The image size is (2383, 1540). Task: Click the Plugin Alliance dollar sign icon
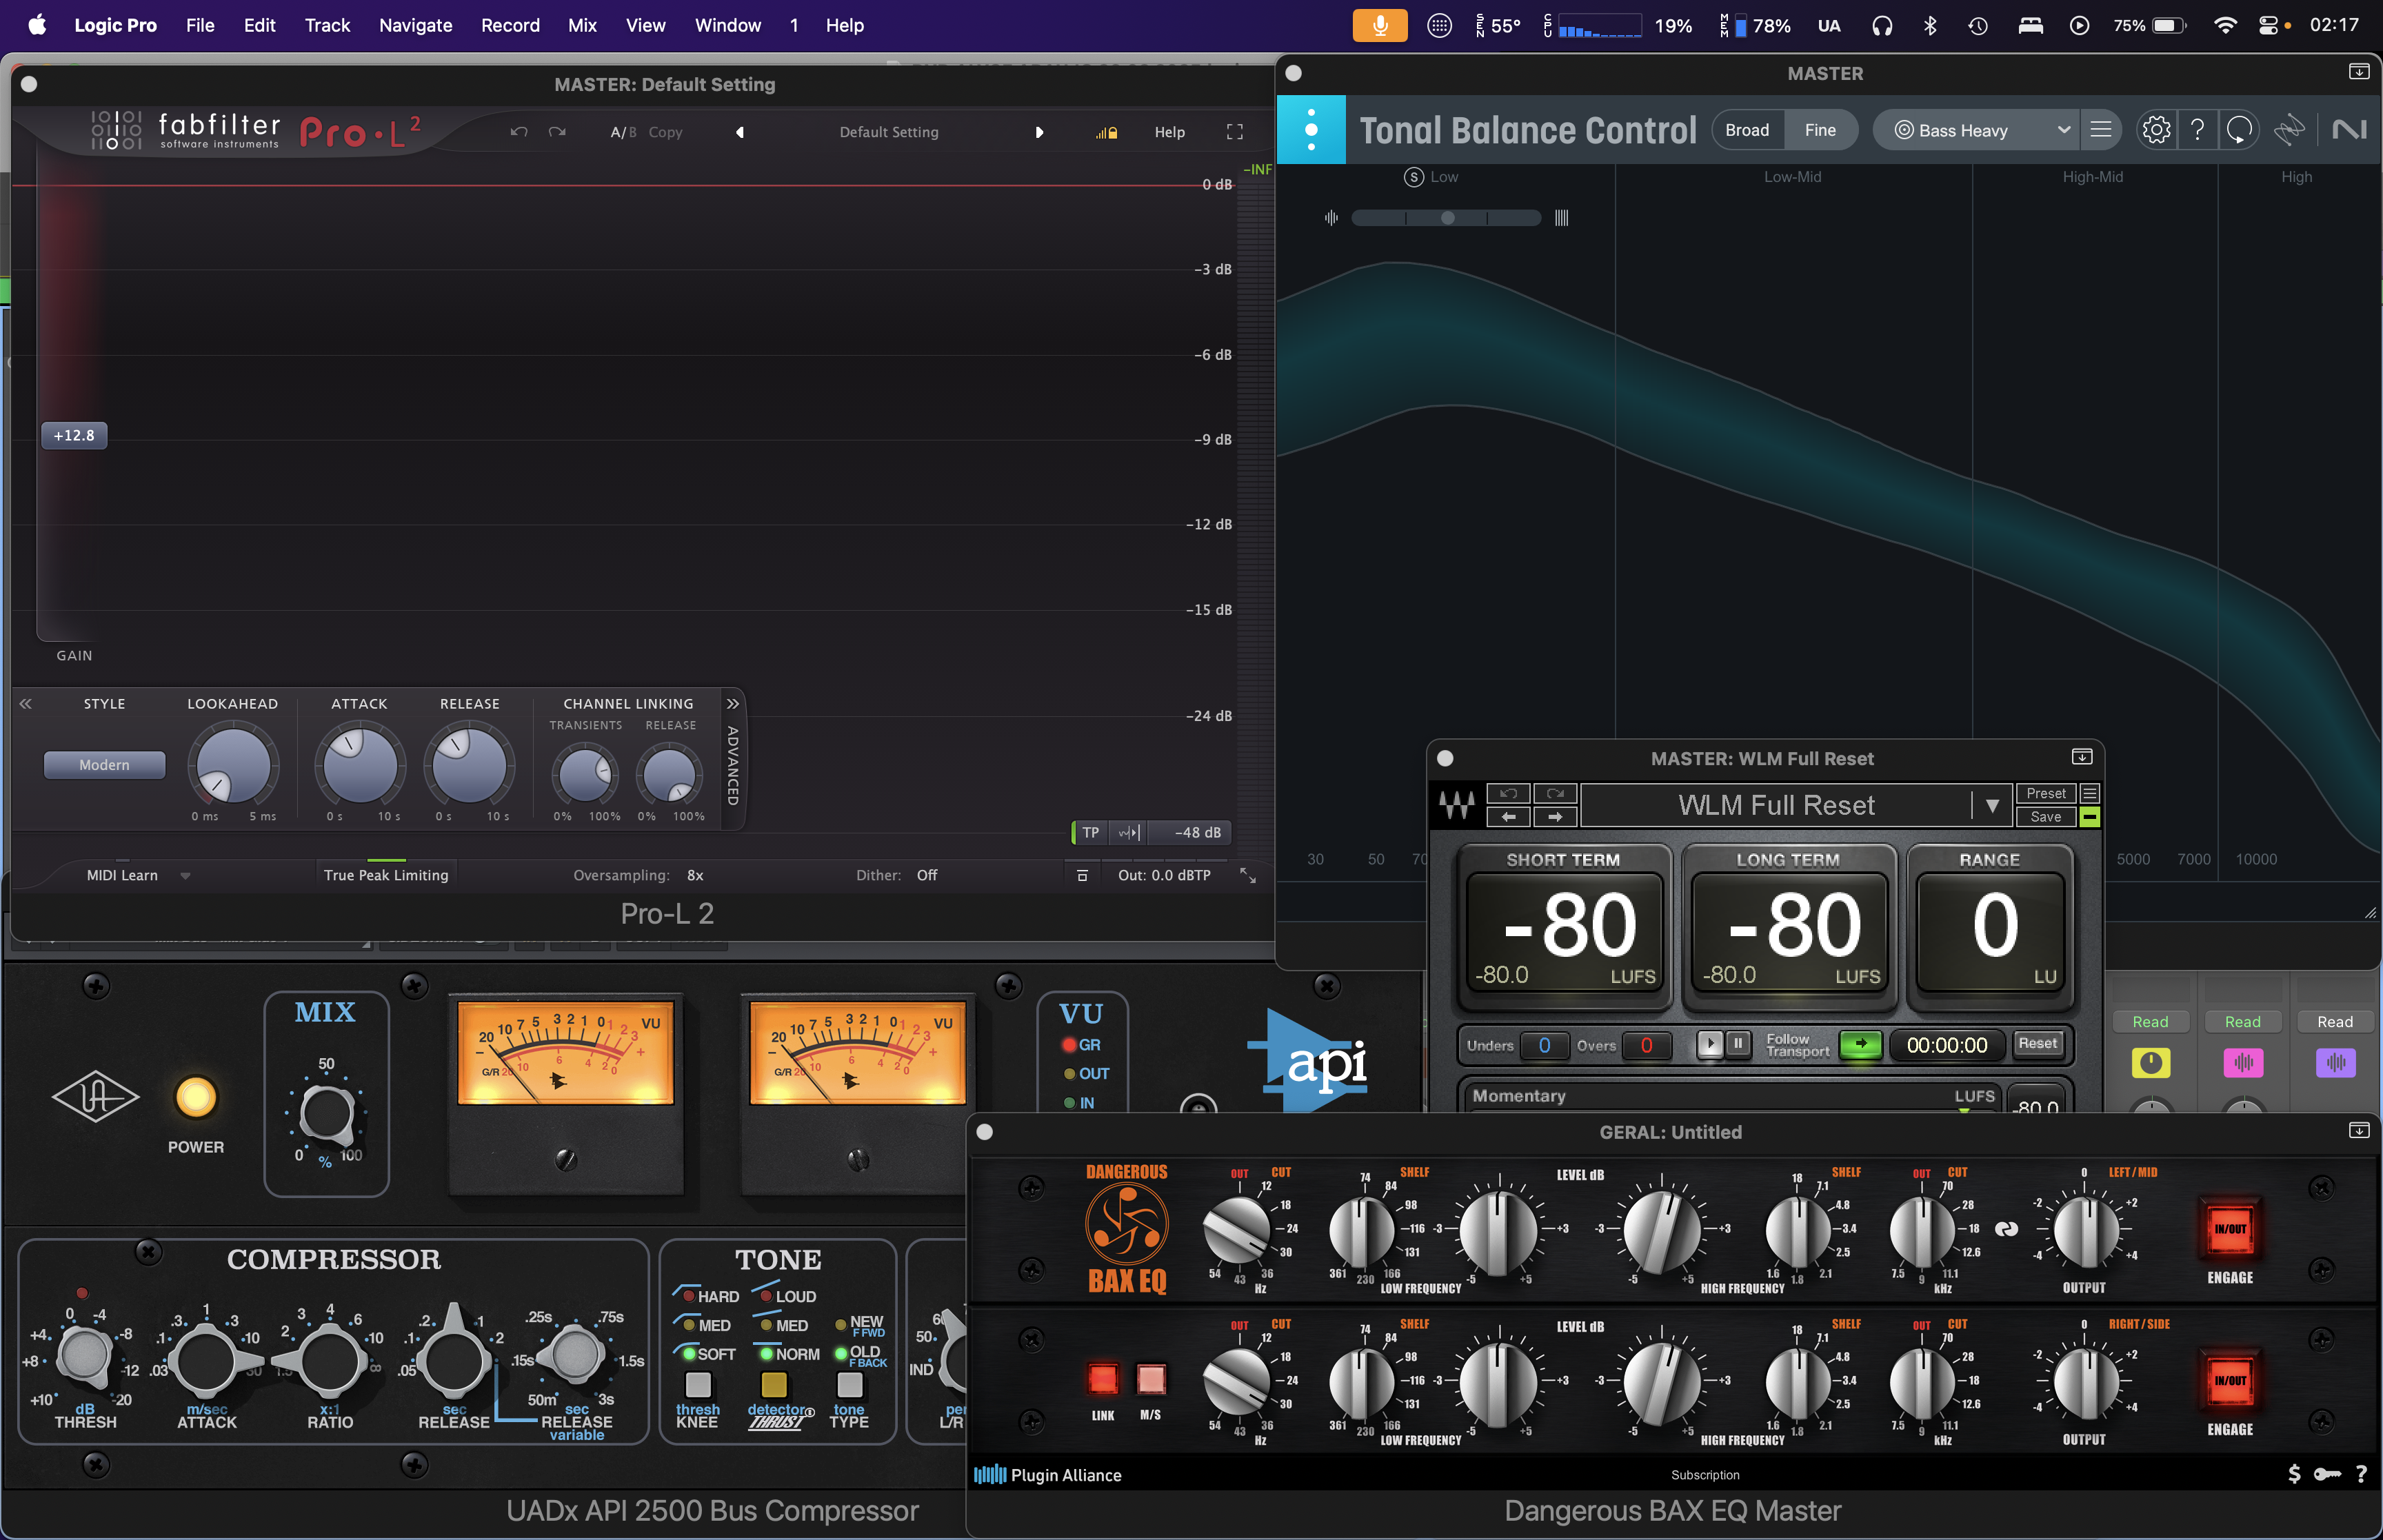click(x=2294, y=1474)
